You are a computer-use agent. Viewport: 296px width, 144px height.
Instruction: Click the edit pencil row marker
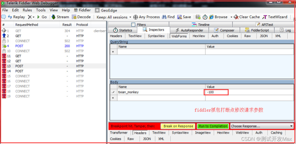point(113,92)
